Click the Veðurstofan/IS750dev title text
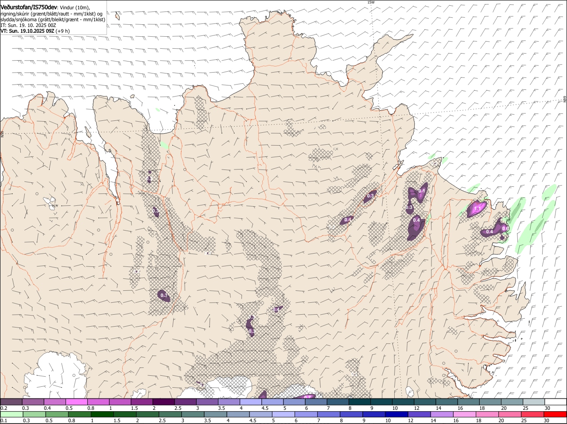The width and height of the screenshot is (567, 424). (x=29, y=8)
